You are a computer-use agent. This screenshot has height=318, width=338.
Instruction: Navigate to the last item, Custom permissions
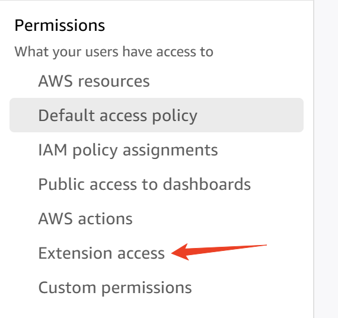(x=115, y=288)
